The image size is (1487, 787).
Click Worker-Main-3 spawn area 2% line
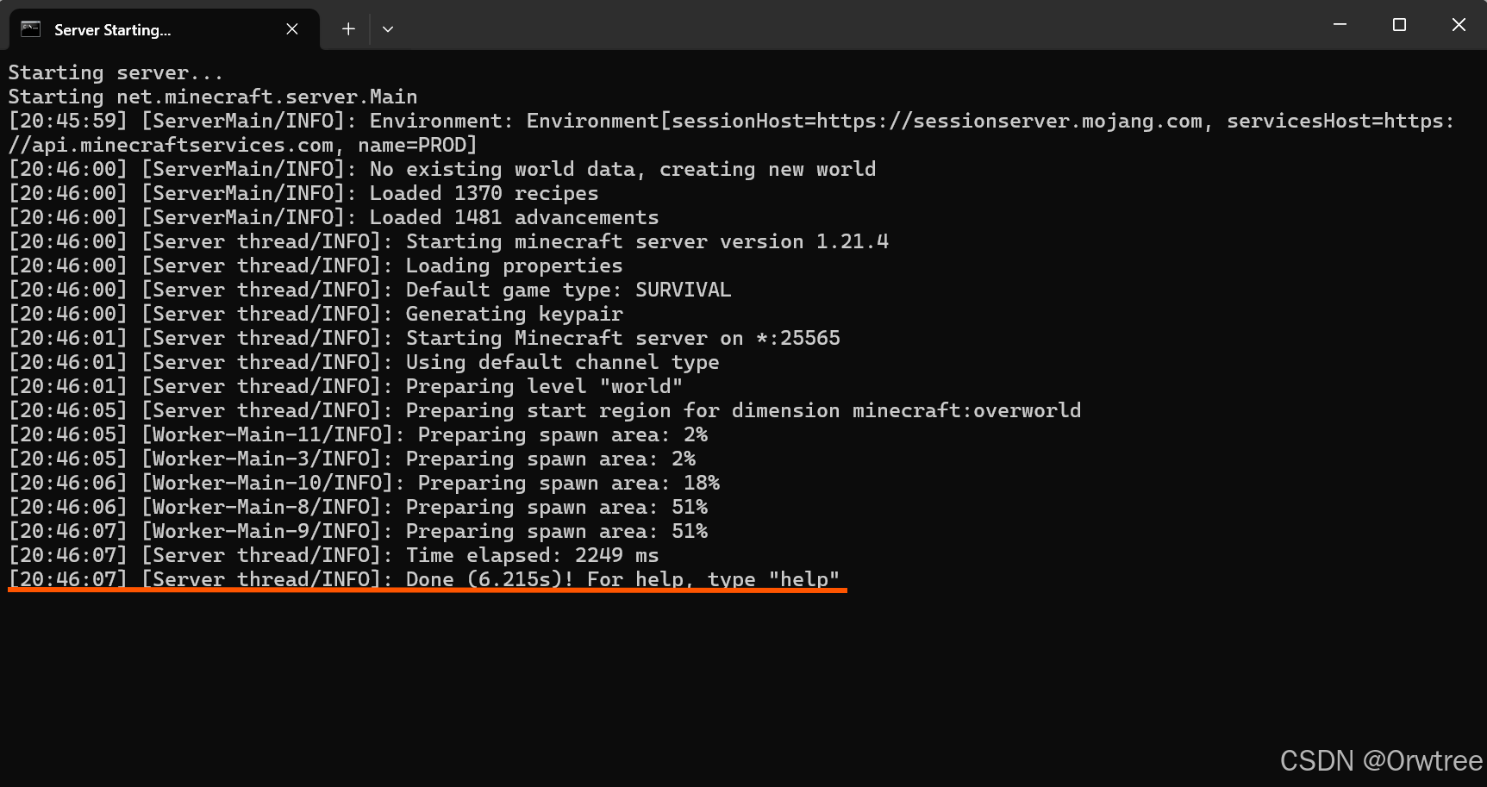(x=352, y=459)
